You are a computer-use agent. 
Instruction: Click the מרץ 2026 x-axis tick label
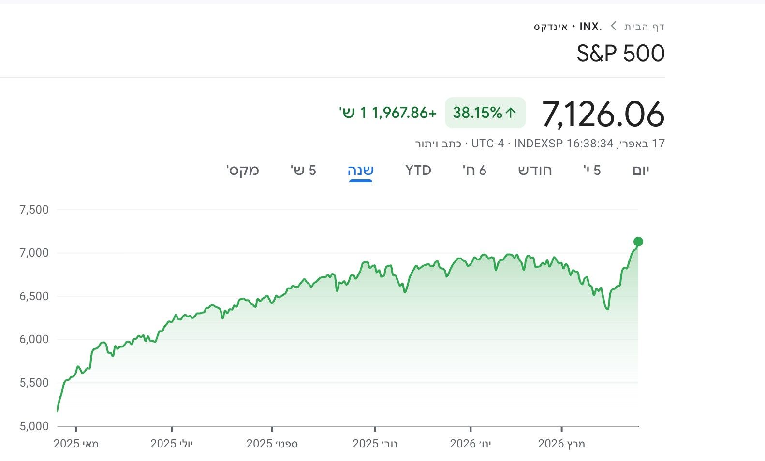point(561,444)
